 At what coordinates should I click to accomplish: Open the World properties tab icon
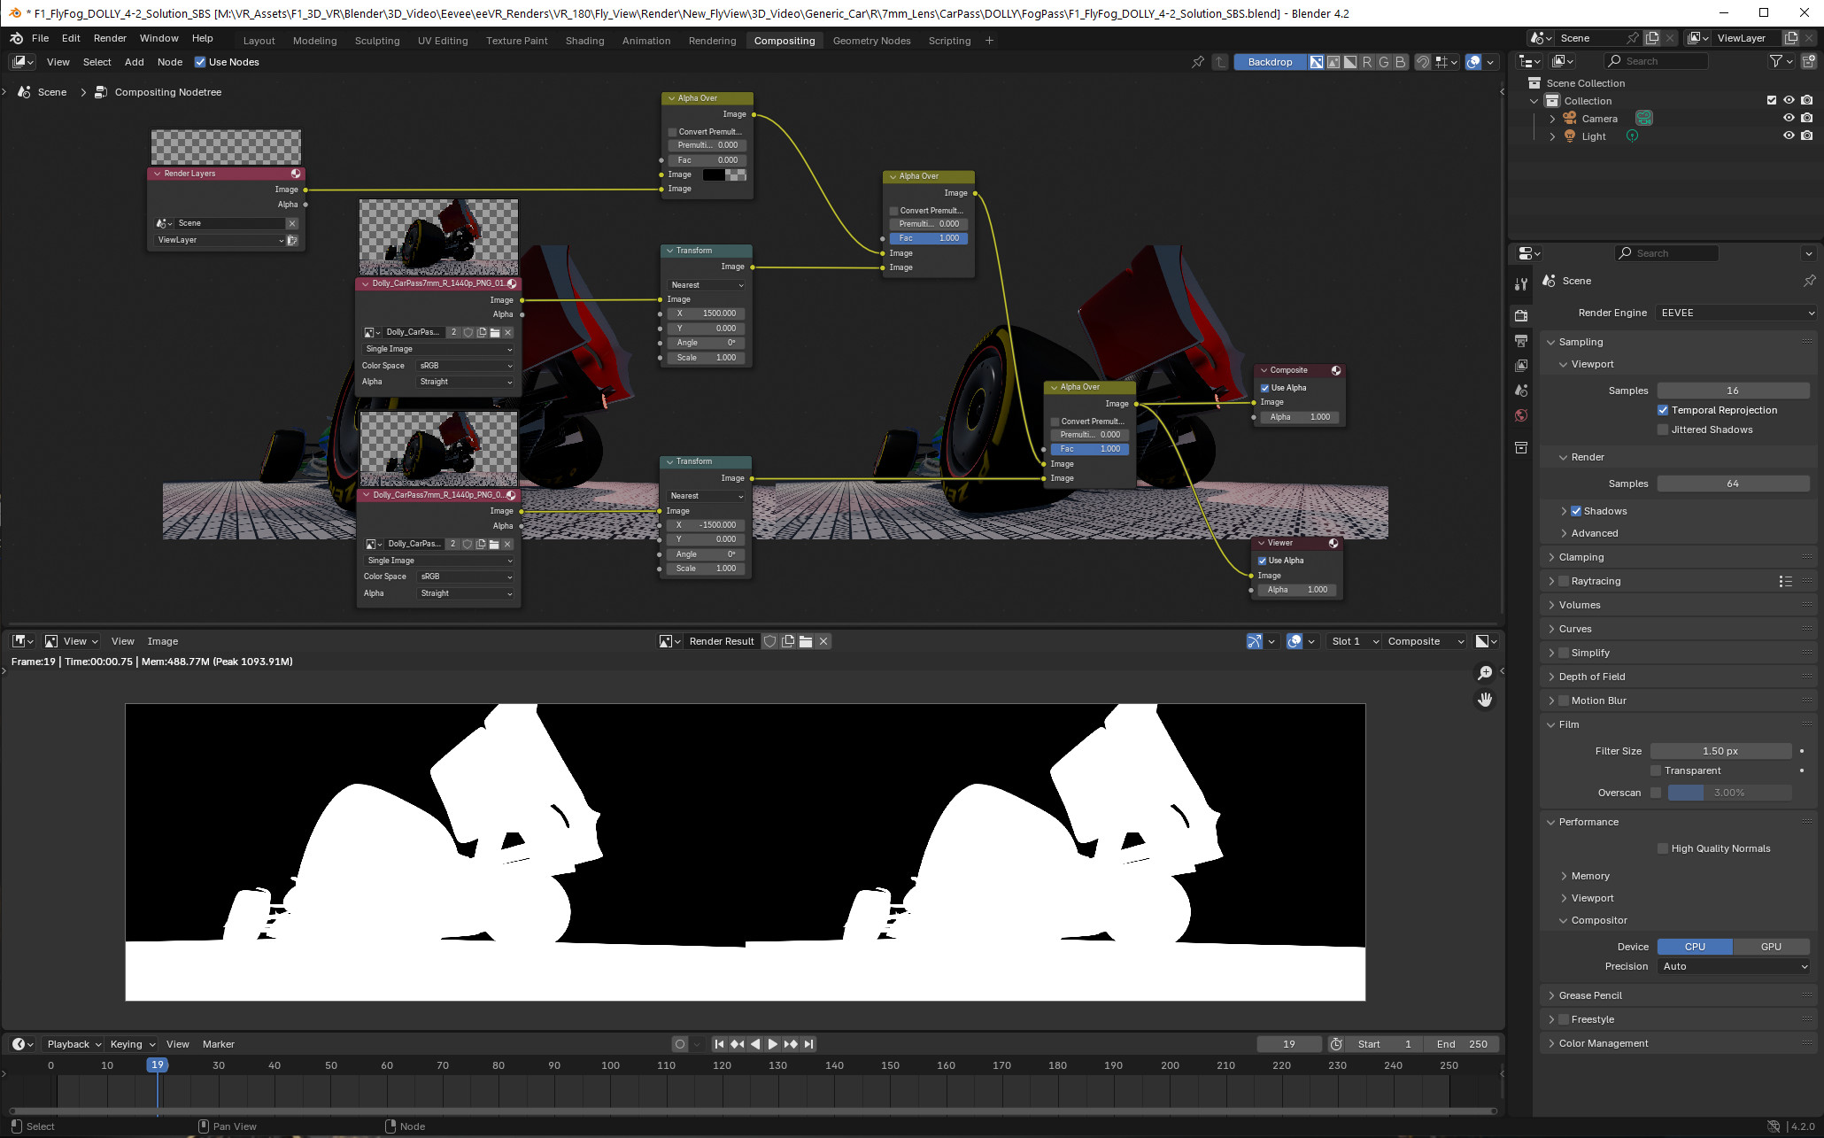coord(1521,415)
